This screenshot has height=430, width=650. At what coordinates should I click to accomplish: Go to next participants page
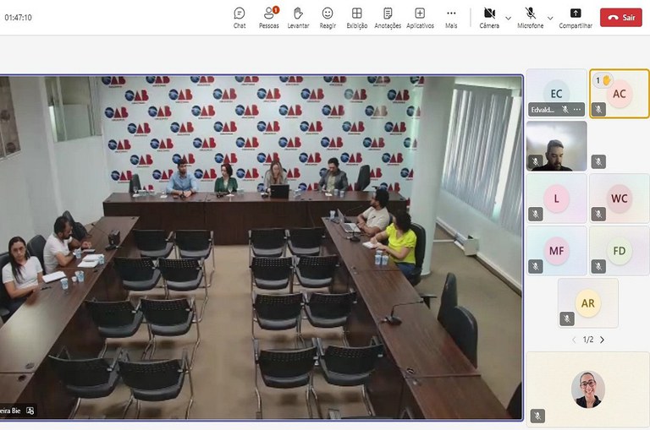pyautogui.click(x=603, y=340)
